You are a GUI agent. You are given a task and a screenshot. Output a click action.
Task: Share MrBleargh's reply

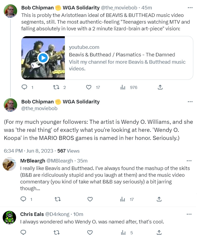coord(159,199)
